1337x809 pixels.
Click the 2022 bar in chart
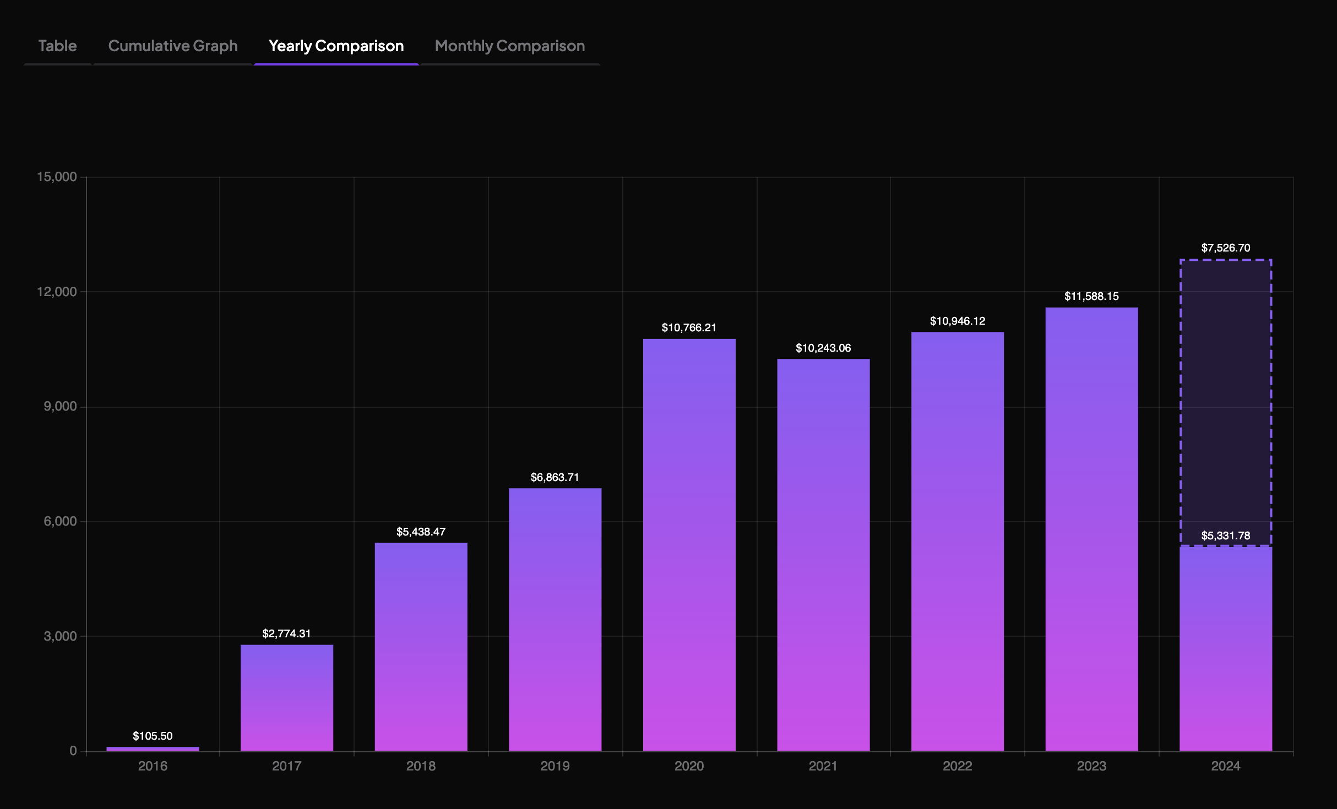pyautogui.click(x=957, y=542)
